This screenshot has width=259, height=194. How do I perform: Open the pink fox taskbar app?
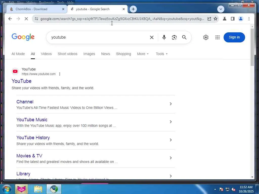[x=21, y=189]
